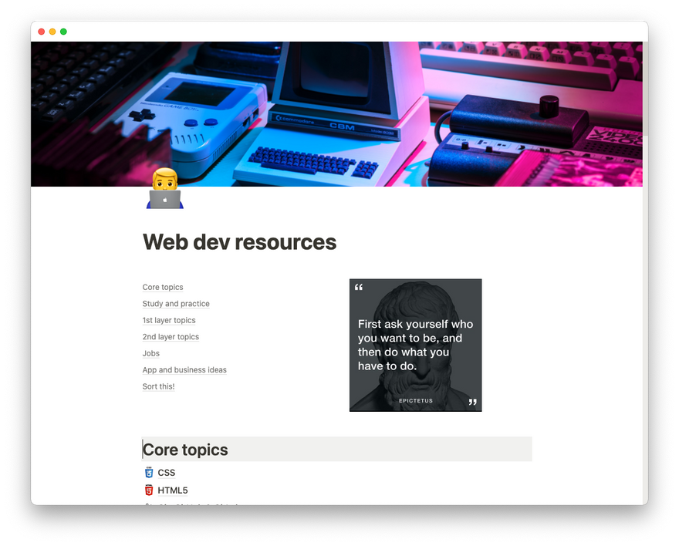Close the window with the red button
The image size is (679, 546).
click(42, 32)
